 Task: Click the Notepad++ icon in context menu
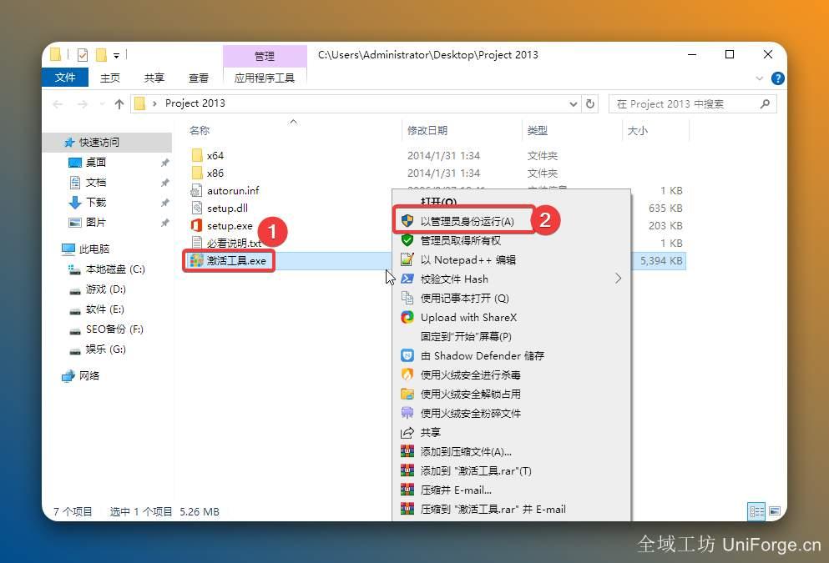coord(407,259)
